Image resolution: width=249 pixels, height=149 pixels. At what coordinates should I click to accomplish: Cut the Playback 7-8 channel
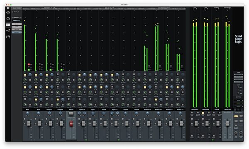[x=177, y=124]
